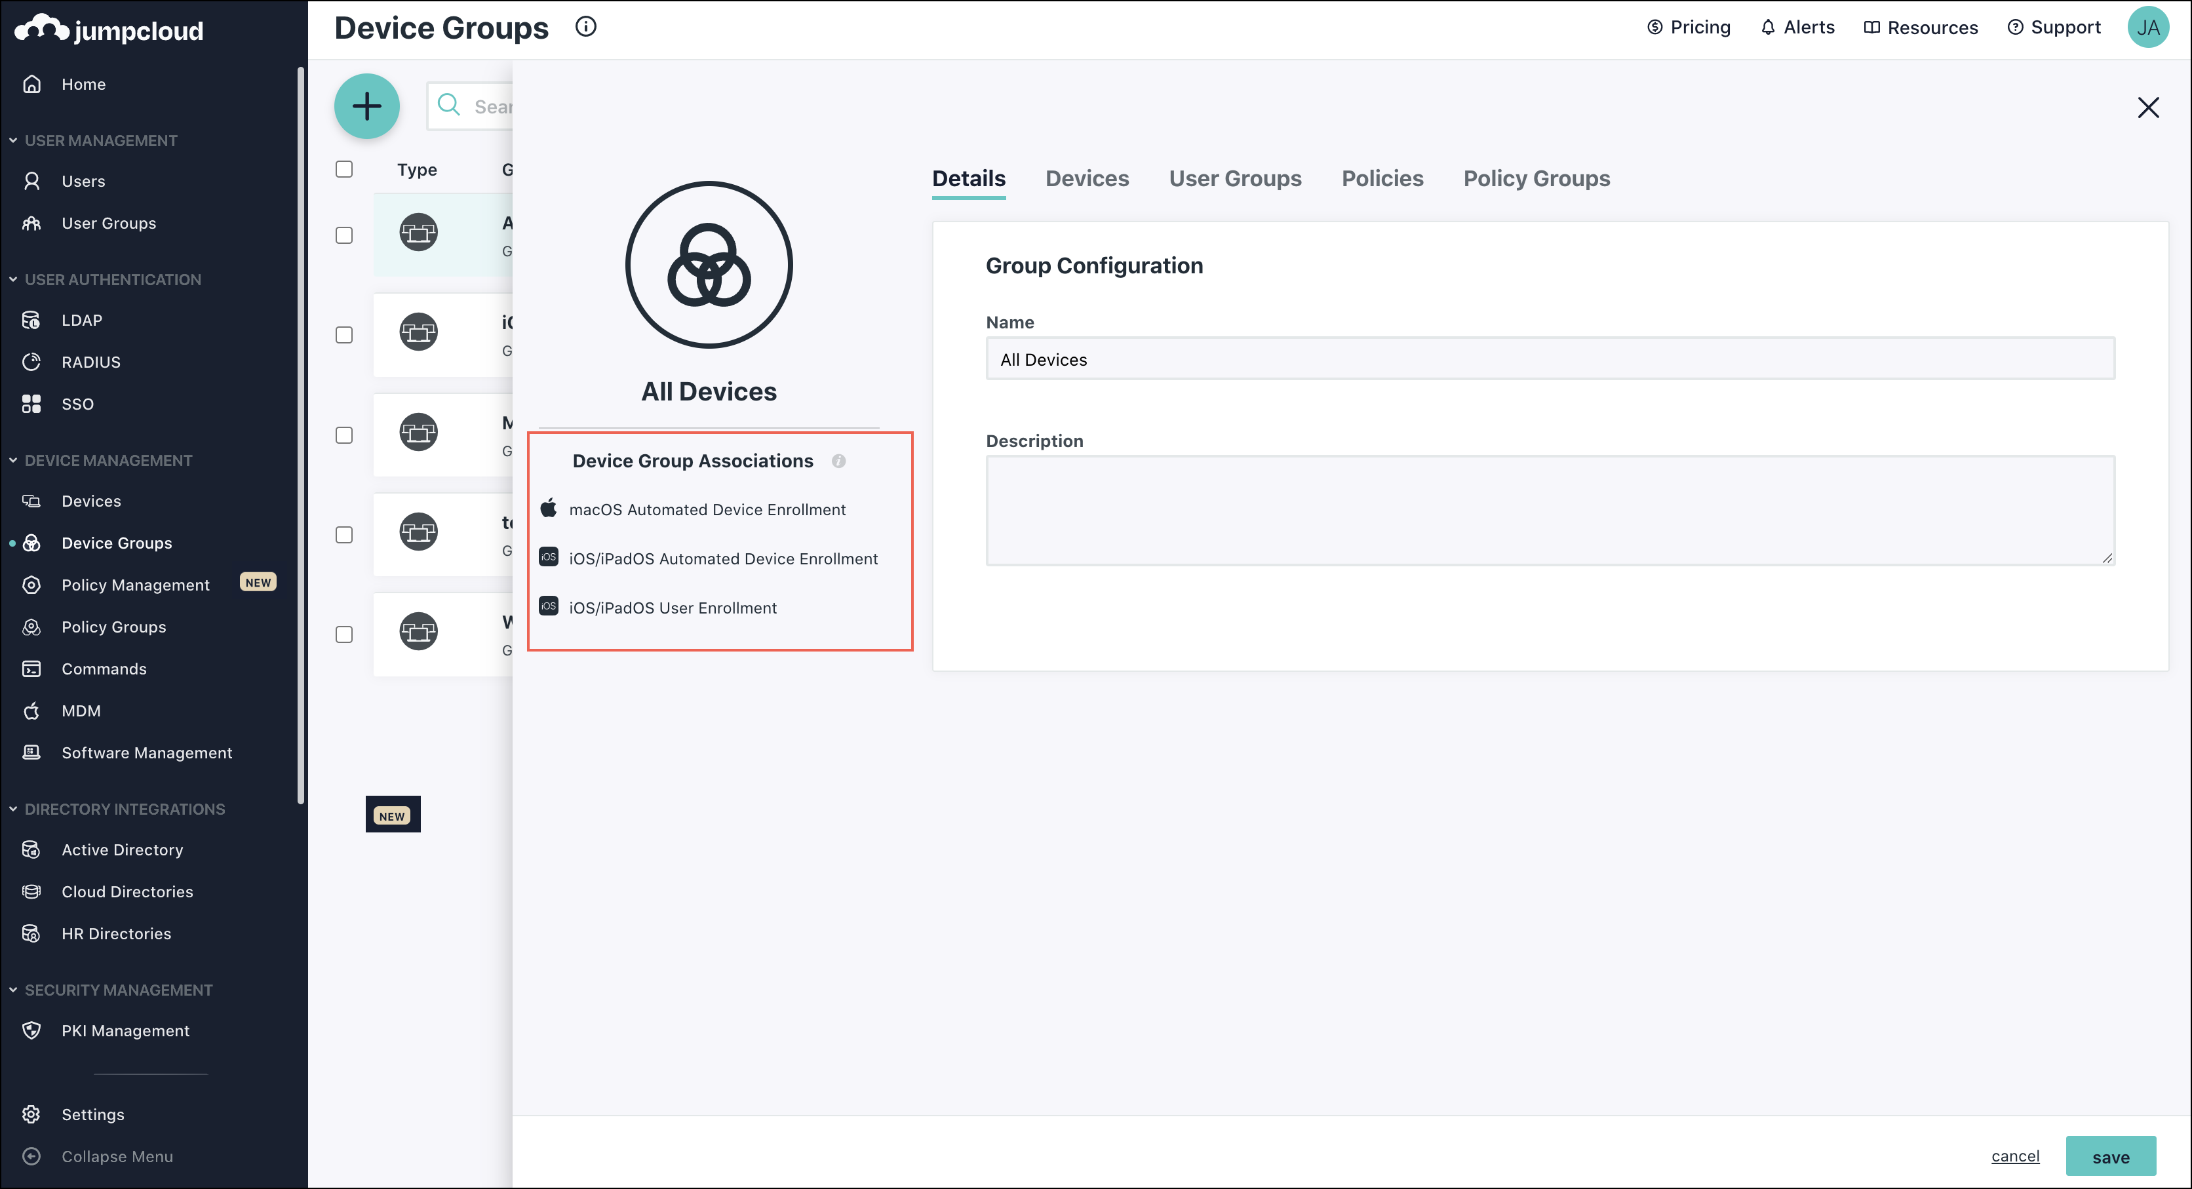
Task: Check the first device group row checkbox
Action: [343, 236]
